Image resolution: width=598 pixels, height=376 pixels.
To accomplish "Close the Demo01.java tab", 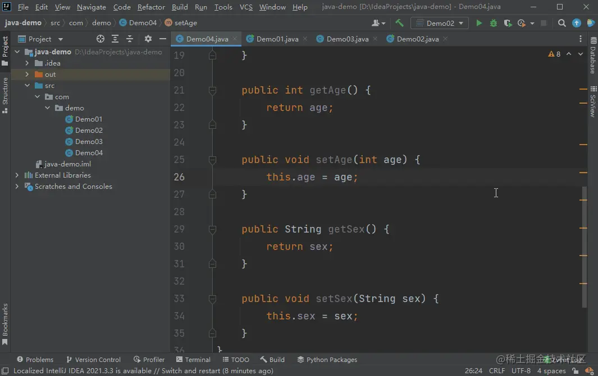I will point(305,39).
